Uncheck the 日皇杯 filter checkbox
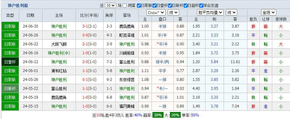Screen dimensions: 290x119 tap(154, 5)
